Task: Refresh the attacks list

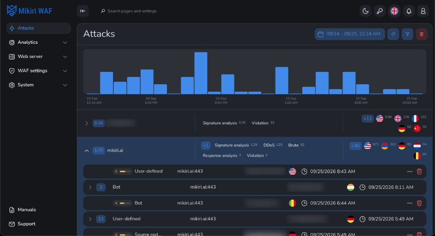Action: point(393,34)
